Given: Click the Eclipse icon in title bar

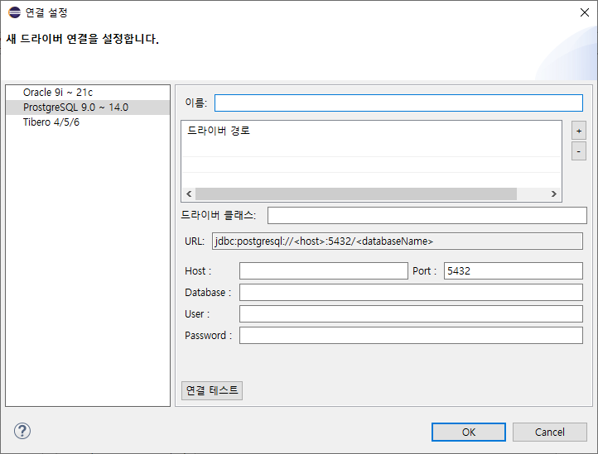Looking at the screenshot, I should (x=14, y=12).
